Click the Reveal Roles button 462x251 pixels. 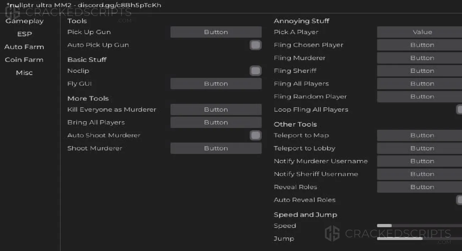419,187
